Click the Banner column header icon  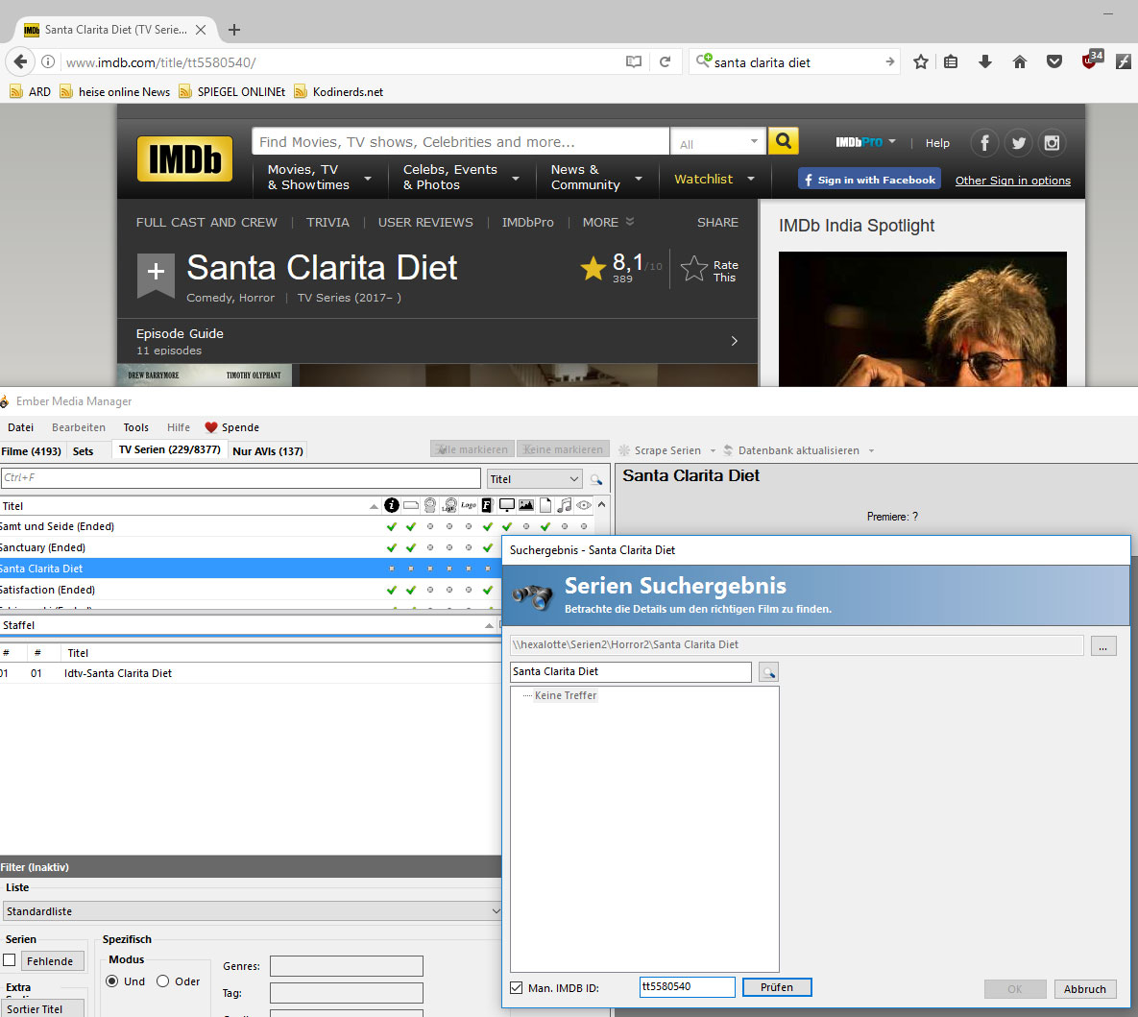pos(411,505)
